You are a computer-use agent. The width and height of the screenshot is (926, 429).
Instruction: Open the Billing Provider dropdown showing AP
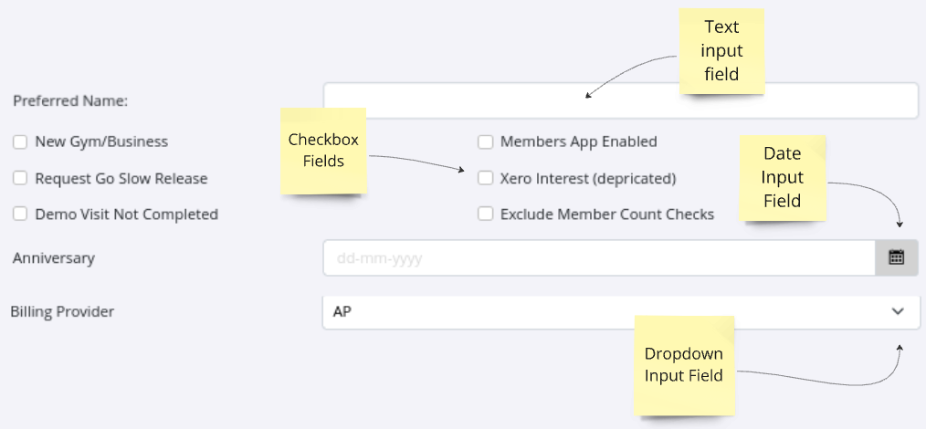pyautogui.click(x=603, y=311)
